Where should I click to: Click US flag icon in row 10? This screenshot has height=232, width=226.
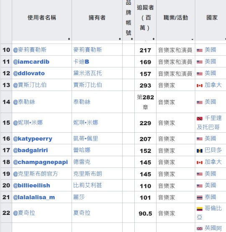click(200, 50)
